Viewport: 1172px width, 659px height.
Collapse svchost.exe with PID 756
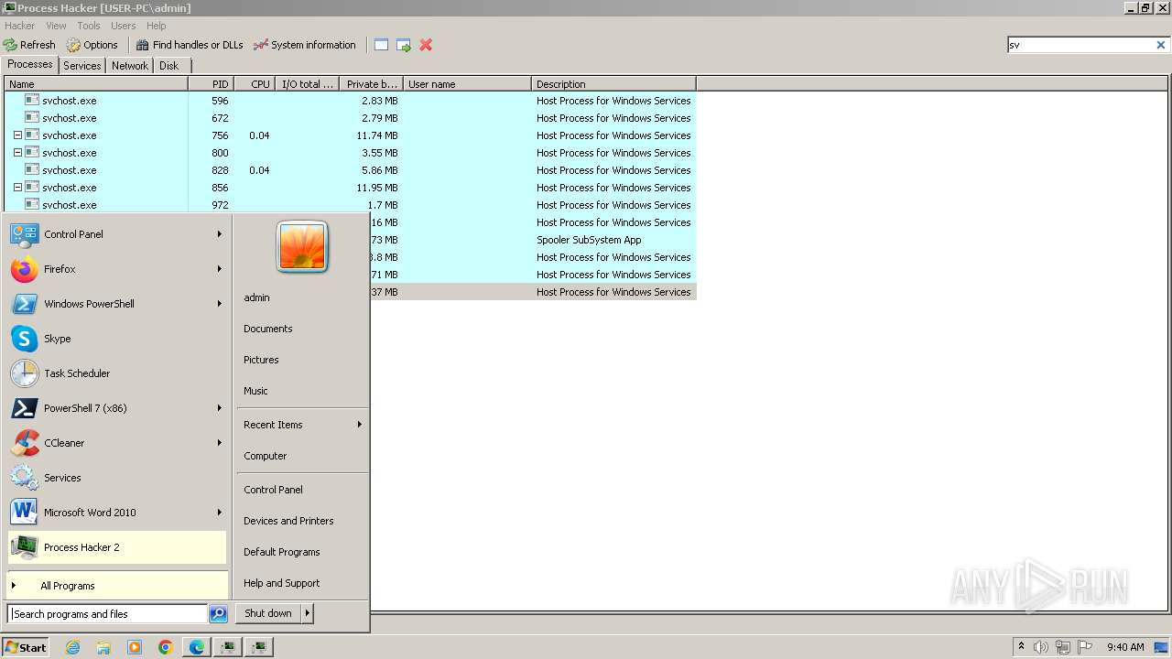point(17,135)
